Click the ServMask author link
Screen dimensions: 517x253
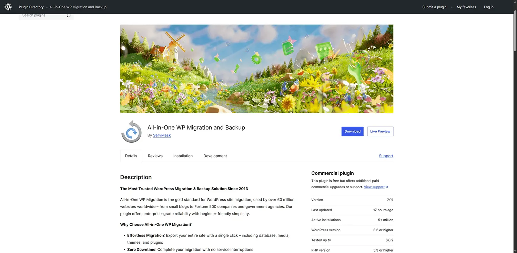(x=162, y=135)
